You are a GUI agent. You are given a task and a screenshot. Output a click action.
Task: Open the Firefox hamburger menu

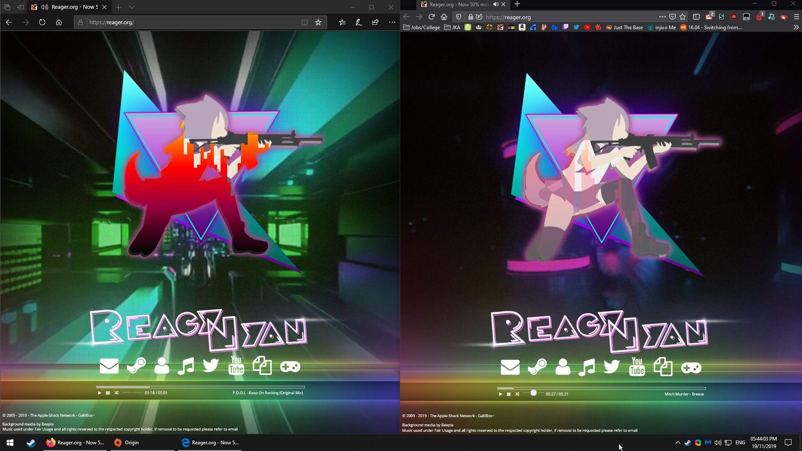(x=796, y=17)
